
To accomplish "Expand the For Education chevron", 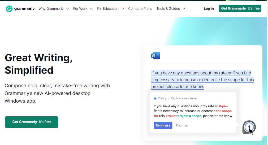I will (123, 9).
